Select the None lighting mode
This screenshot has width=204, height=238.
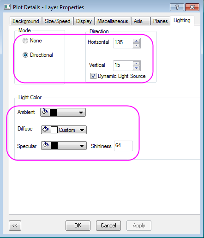(x=25, y=41)
